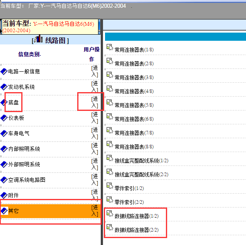Click image icon for 常用连接器表(3/8)
This screenshot has width=246, height=245.
point(110,75)
